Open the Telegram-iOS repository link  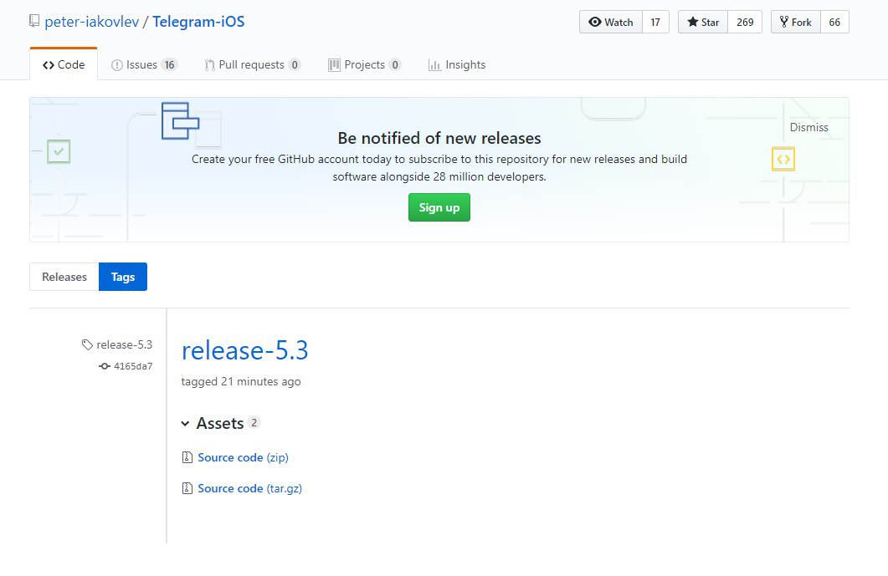click(x=199, y=22)
